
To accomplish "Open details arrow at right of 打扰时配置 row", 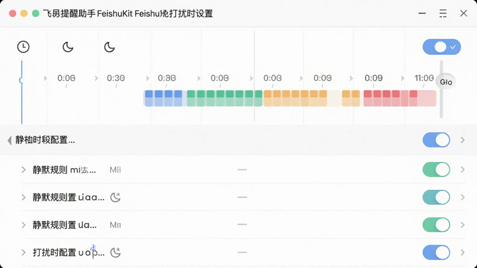I will pyautogui.click(x=463, y=252).
